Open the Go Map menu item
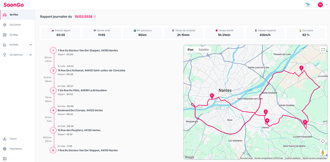The width and height of the screenshot is (330, 162). (x=17, y=35)
